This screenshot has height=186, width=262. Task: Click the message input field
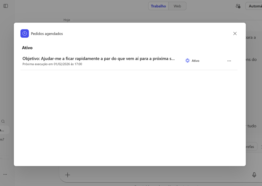159,175
